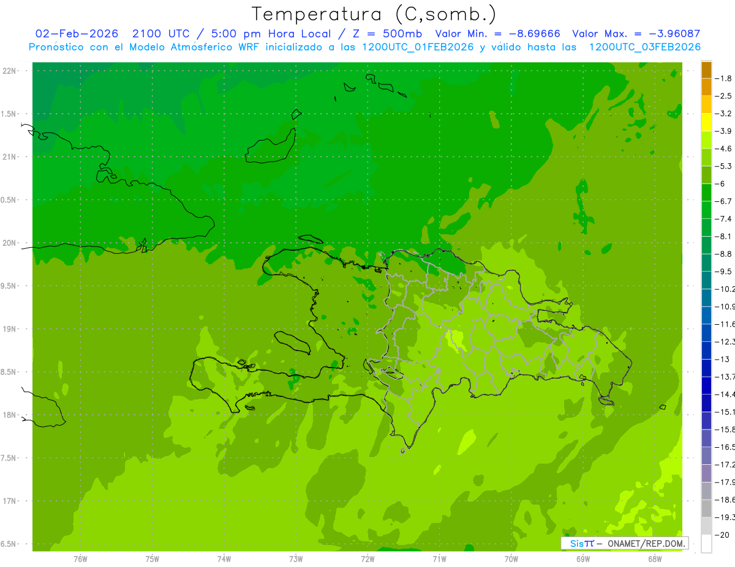Click the '-16.5' colorbar label
Image resolution: width=735 pixels, height=567 pixels.
pyautogui.click(x=725, y=447)
